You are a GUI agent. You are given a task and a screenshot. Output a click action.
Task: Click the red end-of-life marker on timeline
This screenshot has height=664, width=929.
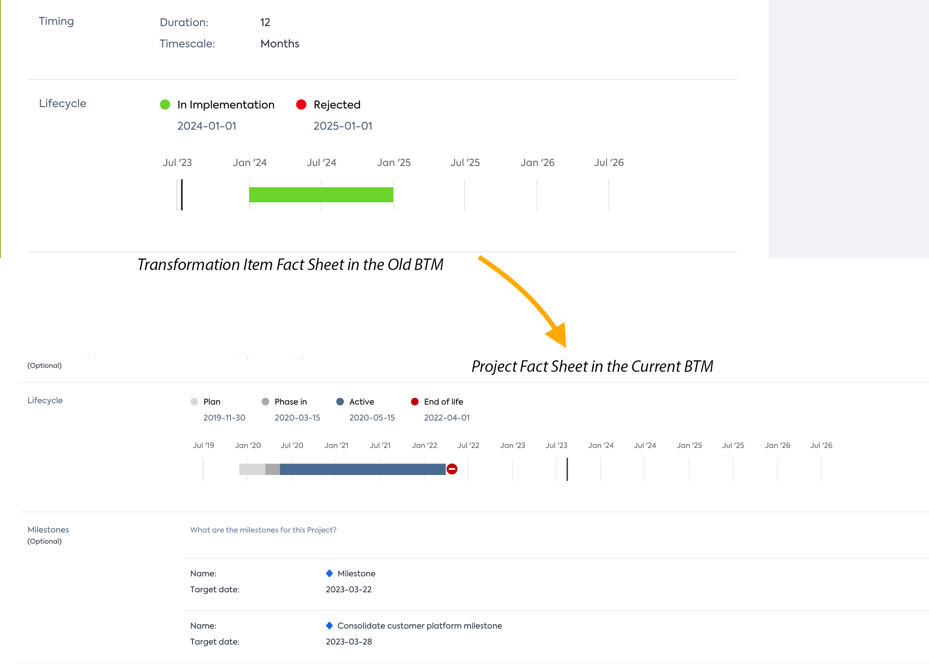[452, 469]
